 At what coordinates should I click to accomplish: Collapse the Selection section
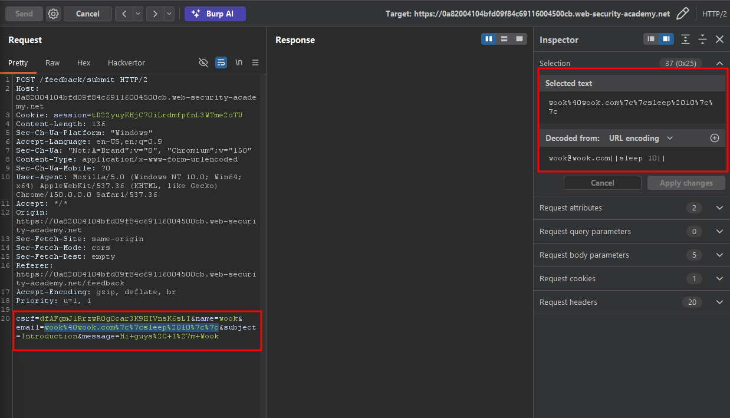coord(719,63)
